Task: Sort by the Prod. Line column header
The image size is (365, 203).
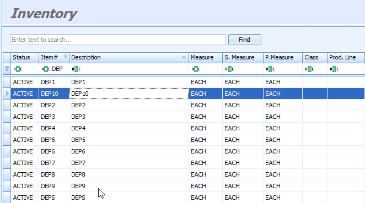Action: (x=346, y=57)
